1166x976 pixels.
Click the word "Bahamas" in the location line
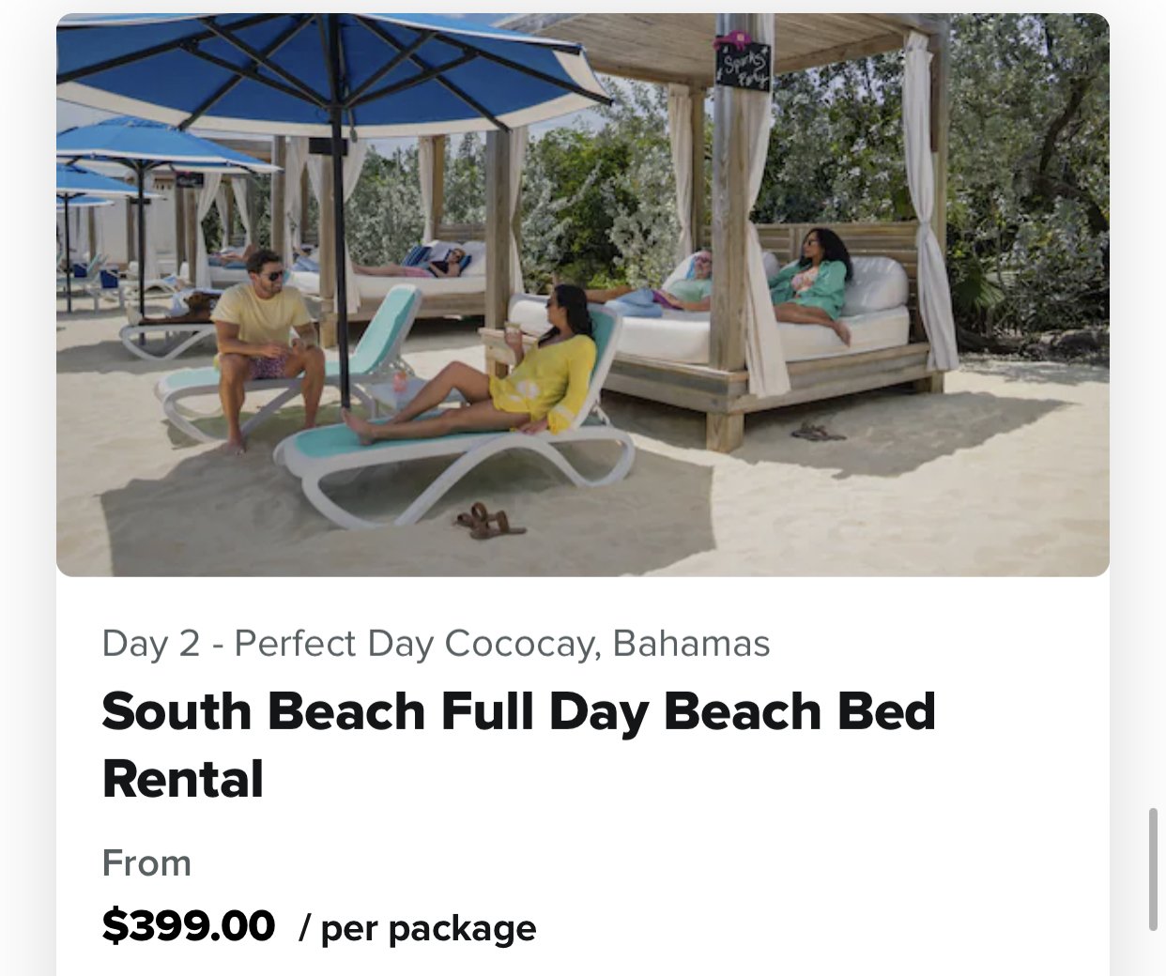pyautogui.click(x=691, y=644)
